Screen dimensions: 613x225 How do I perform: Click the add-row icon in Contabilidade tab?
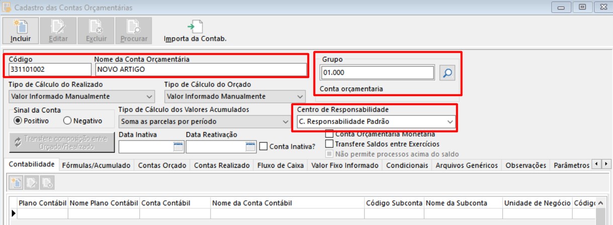(17, 182)
